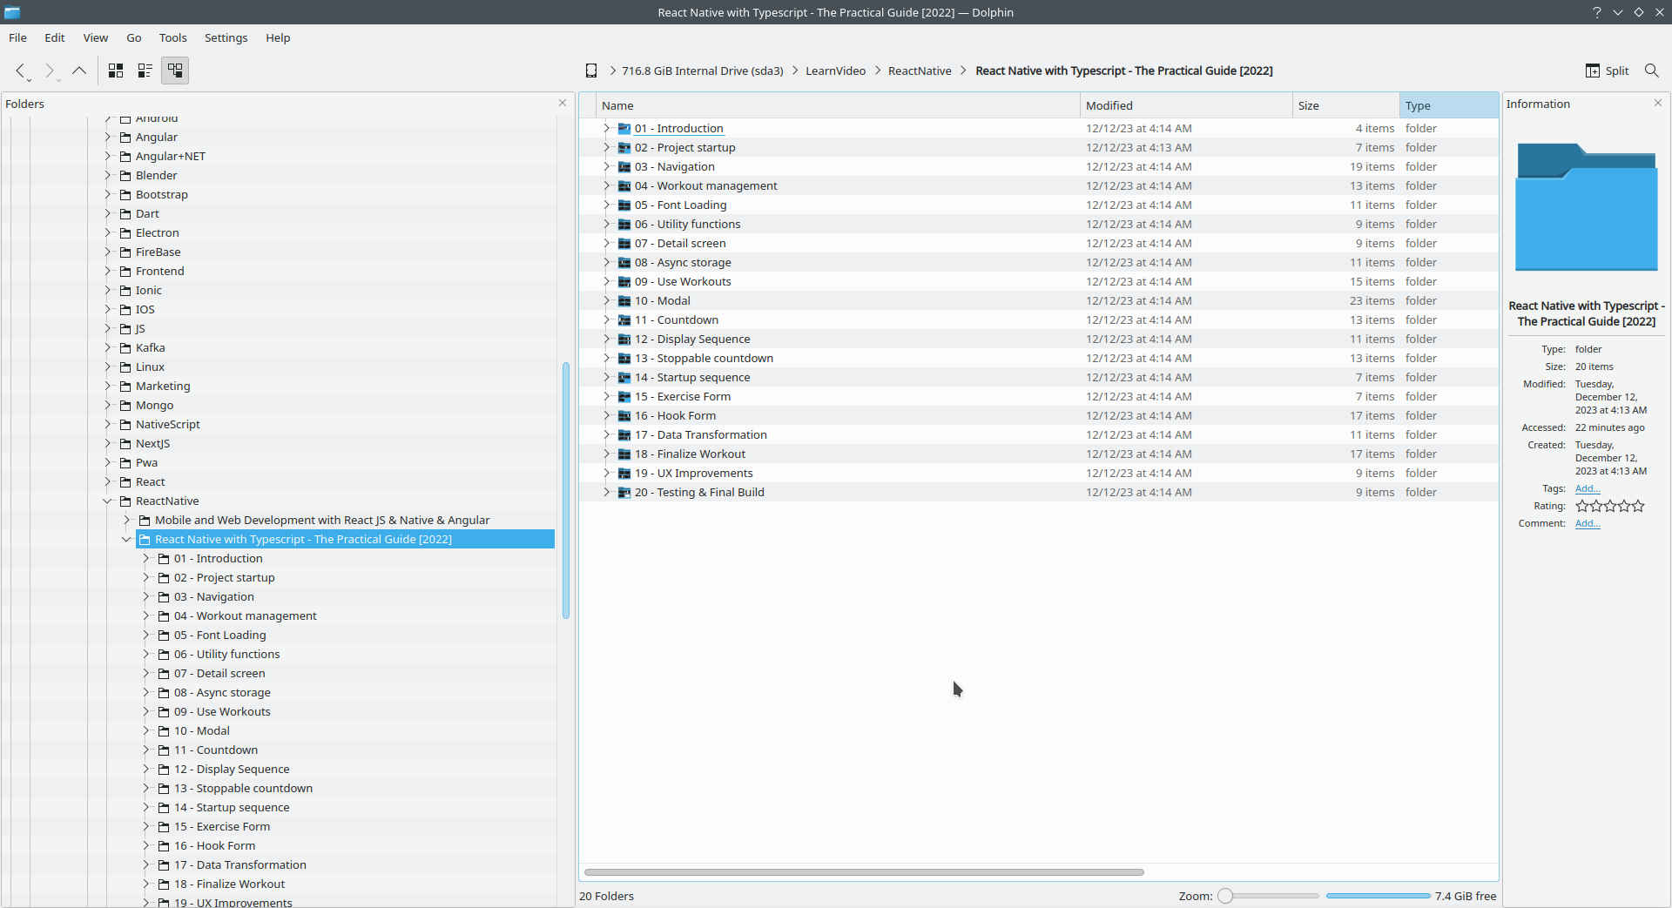
Task: Expand 03 - Navigation in the tree
Action: pyautogui.click(x=145, y=596)
